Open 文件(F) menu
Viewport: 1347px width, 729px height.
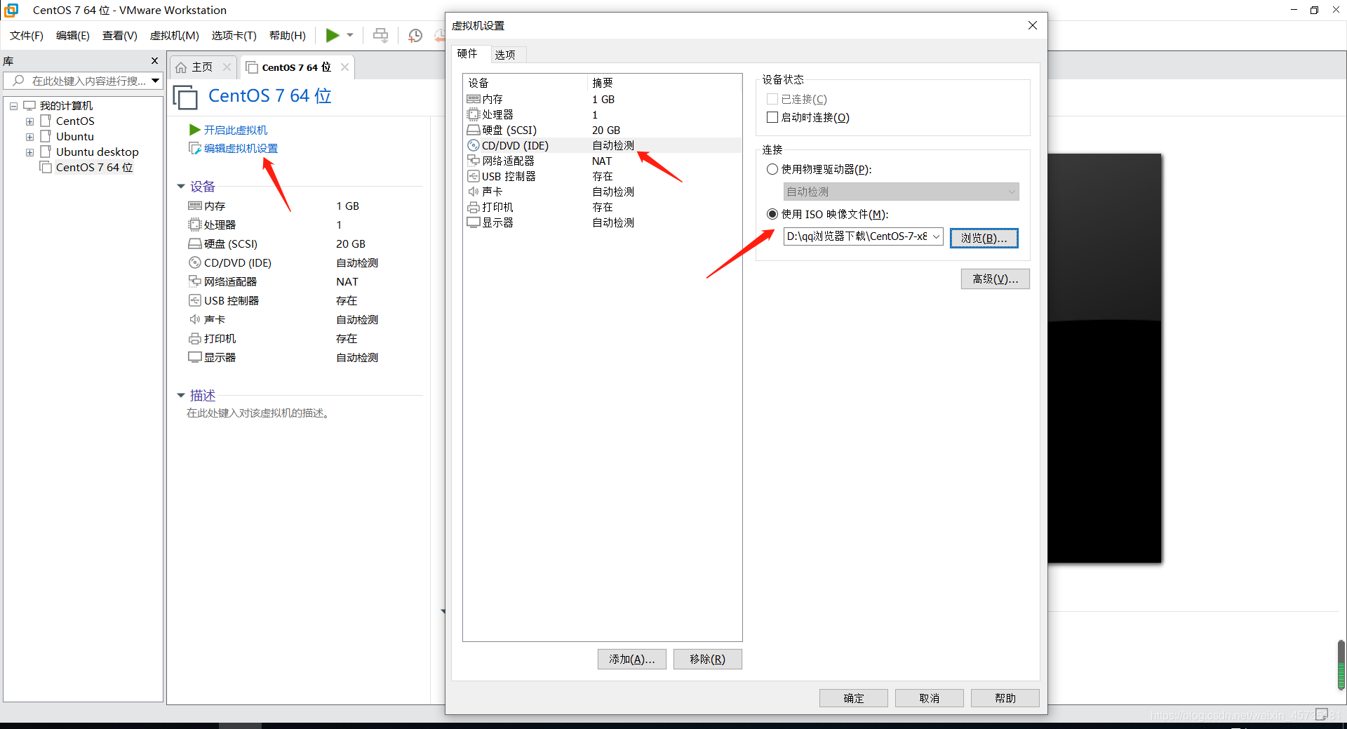(x=27, y=36)
